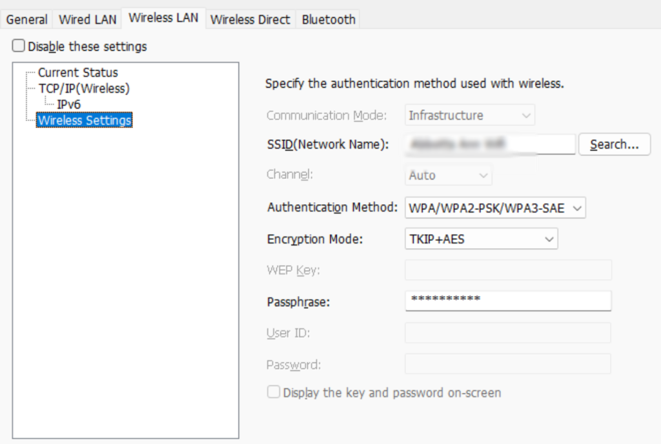Expand the Authentication Method dropdown
This screenshot has width=661, height=444.
pyautogui.click(x=495, y=208)
